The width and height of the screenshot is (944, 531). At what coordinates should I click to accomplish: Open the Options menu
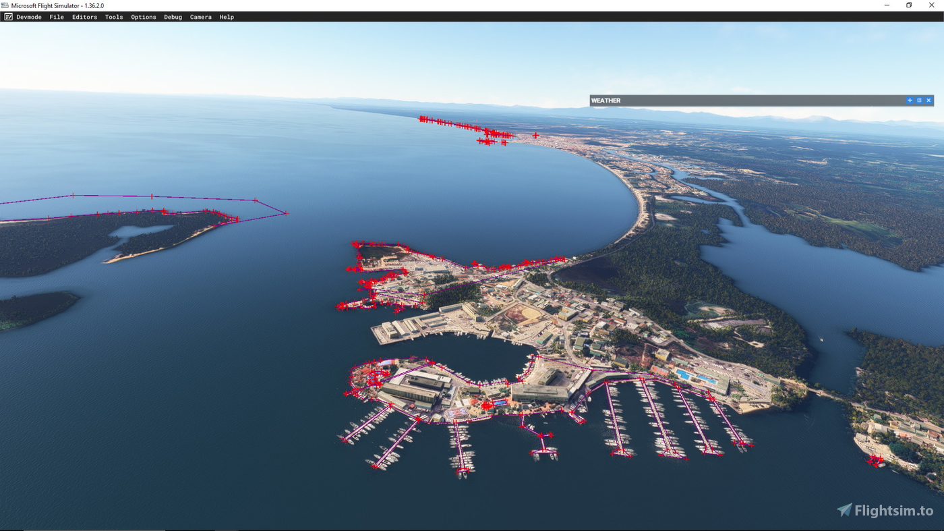point(143,17)
